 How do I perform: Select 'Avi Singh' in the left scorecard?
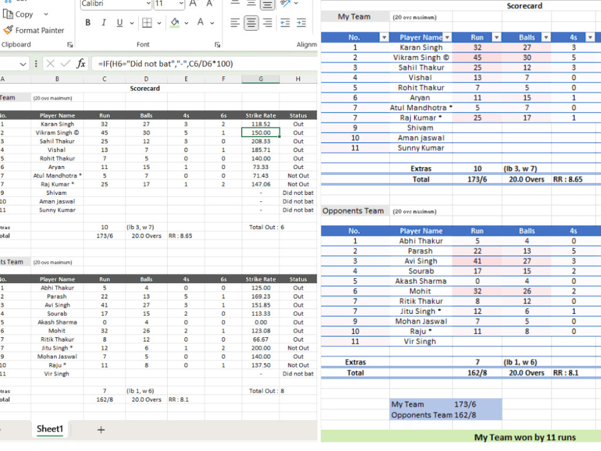click(57, 305)
